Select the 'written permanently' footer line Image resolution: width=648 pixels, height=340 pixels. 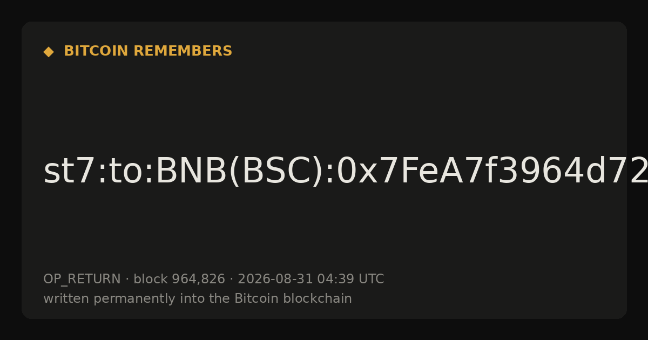click(198, 299)
